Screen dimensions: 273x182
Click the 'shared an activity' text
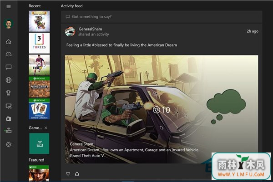tap(93, 34)
